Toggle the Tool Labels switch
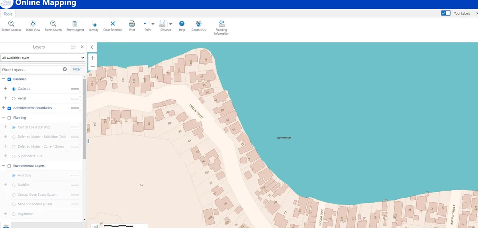 [x=446, y=13]
